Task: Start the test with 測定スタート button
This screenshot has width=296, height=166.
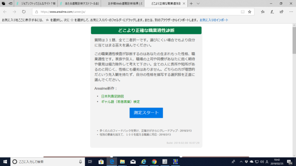Action: 146,113
